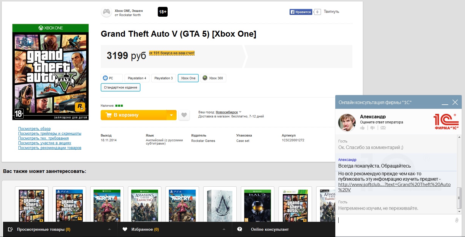Select the Xbox 360 platform option
Image resolution: width=465 pixels, height=237 pixels.
213,78
